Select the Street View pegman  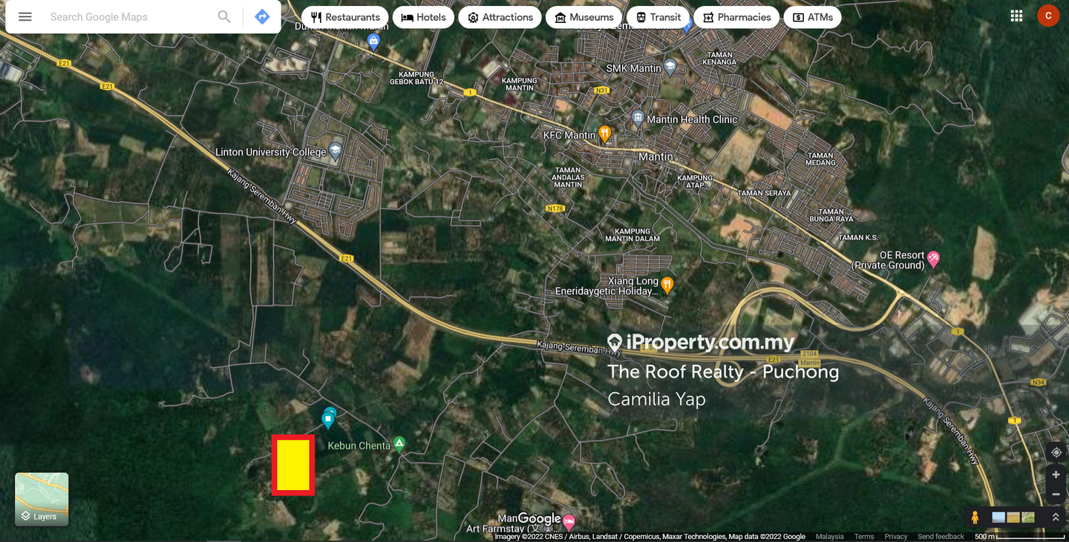point(975,517)
